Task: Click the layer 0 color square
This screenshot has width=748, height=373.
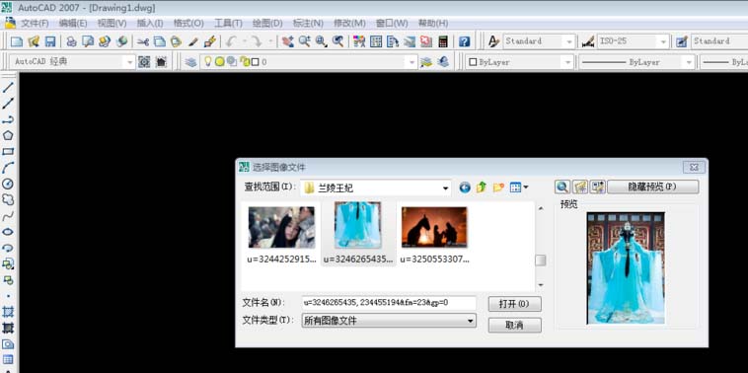Action: click(x=256, y=62)
